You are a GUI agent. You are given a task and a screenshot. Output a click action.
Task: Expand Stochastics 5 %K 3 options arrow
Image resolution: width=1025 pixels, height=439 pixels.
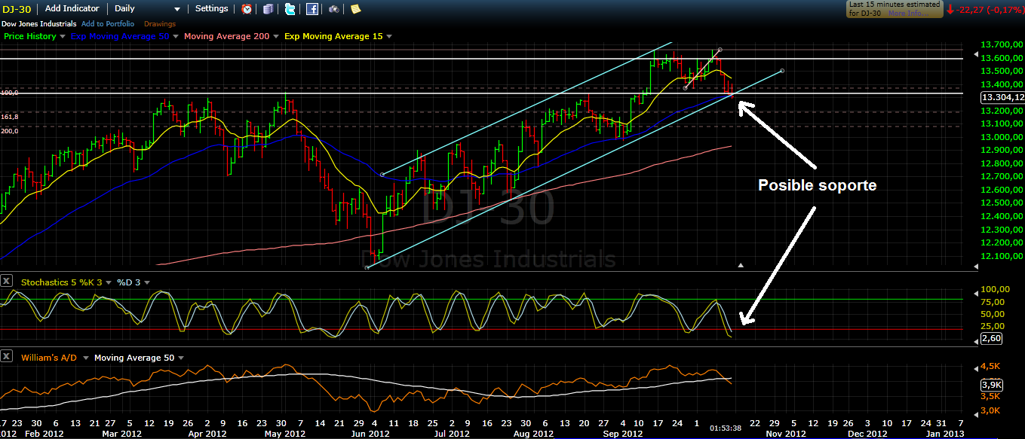(x=109, y=282)
